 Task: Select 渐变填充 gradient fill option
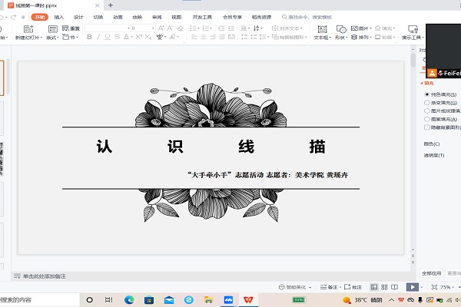pos(443,102)
